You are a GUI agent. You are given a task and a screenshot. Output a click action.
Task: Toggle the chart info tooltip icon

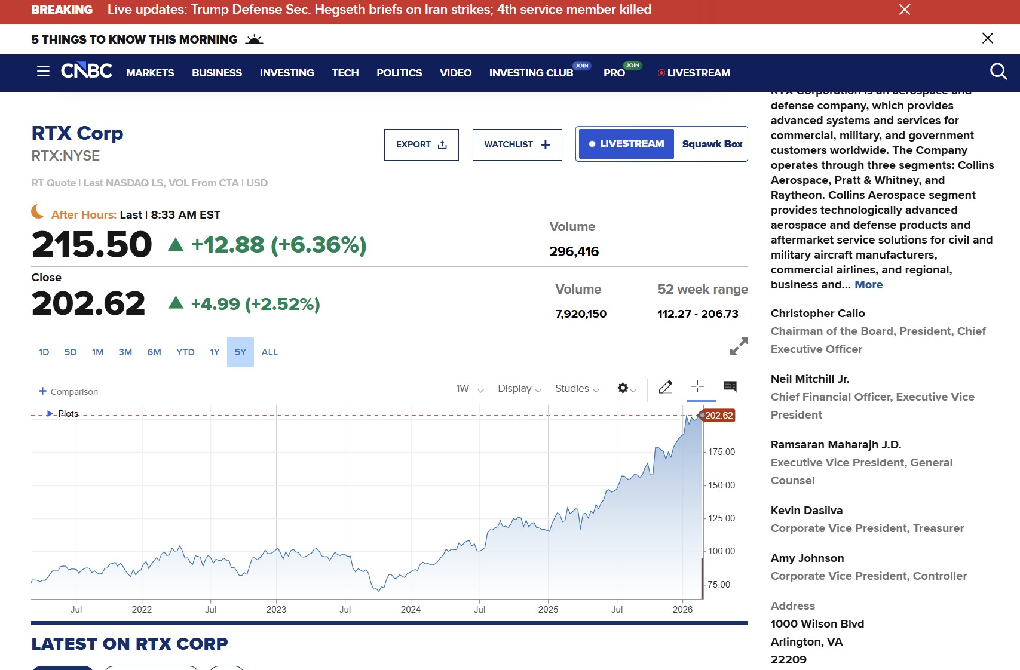pos(730,386)
